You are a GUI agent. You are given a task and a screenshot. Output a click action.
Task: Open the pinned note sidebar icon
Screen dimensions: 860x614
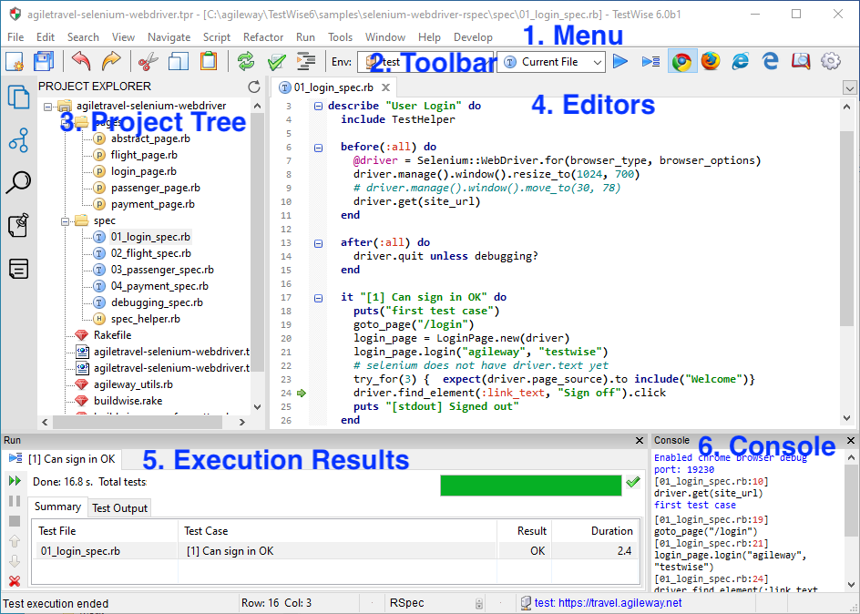pos(18,225)
